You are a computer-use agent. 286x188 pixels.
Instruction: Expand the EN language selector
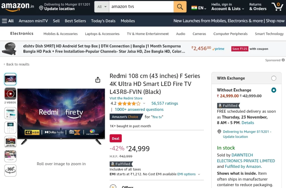click(x=199, y=8)
